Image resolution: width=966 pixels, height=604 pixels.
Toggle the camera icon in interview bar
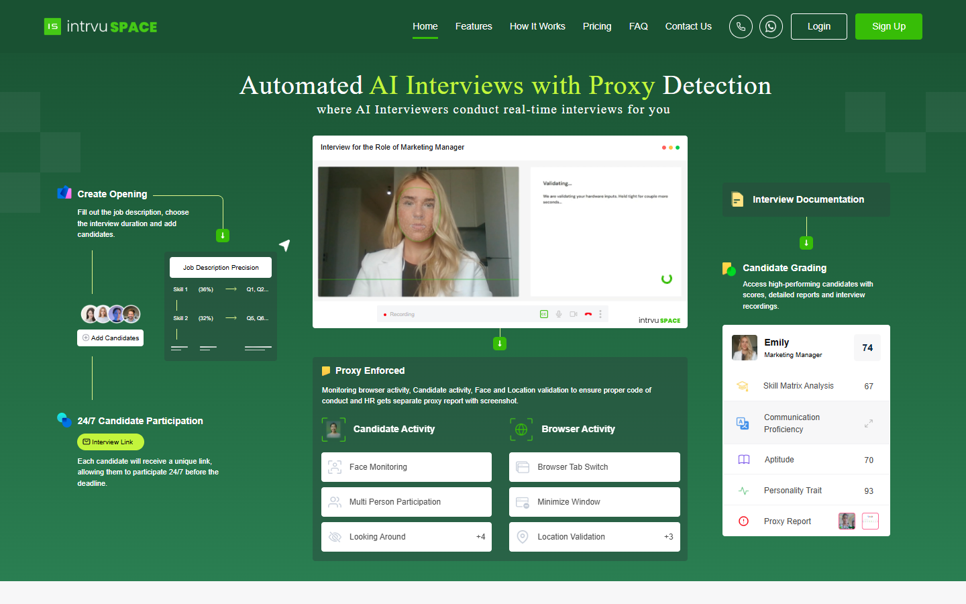click(x=574, y=314)
